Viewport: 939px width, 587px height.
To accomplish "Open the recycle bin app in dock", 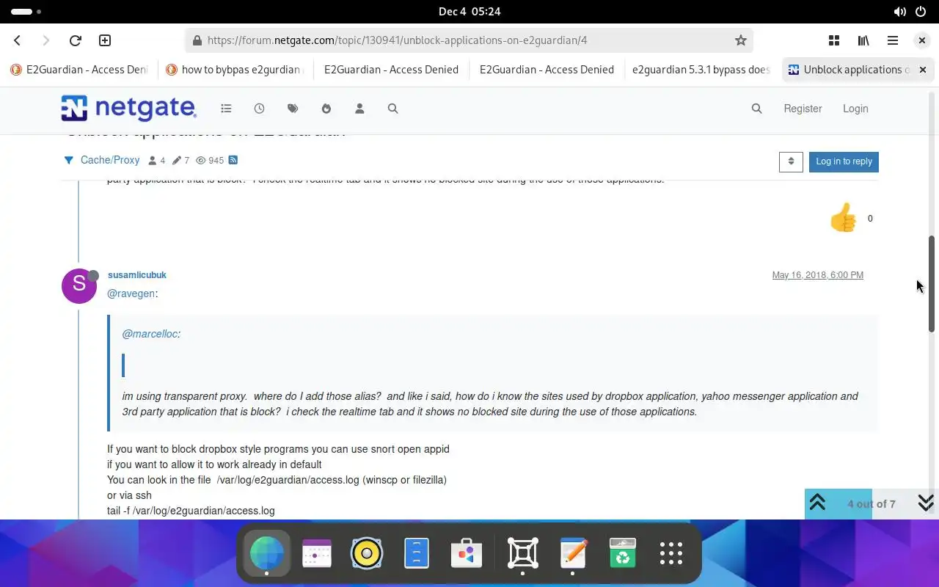I will coord(623,553).
